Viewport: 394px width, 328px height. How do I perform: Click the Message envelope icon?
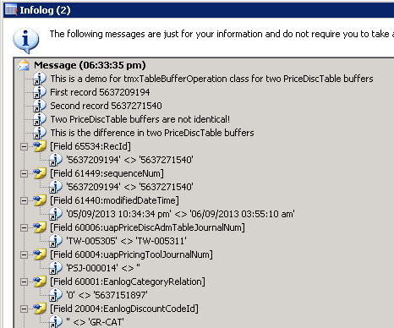(24, 65)
